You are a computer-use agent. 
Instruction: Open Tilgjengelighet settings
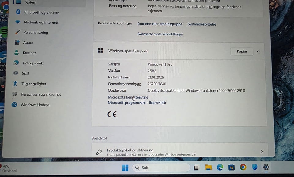click(34, 84)
